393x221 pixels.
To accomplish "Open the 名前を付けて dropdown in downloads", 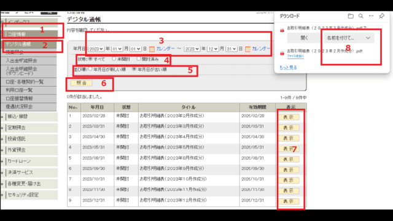I will (349, 38).
